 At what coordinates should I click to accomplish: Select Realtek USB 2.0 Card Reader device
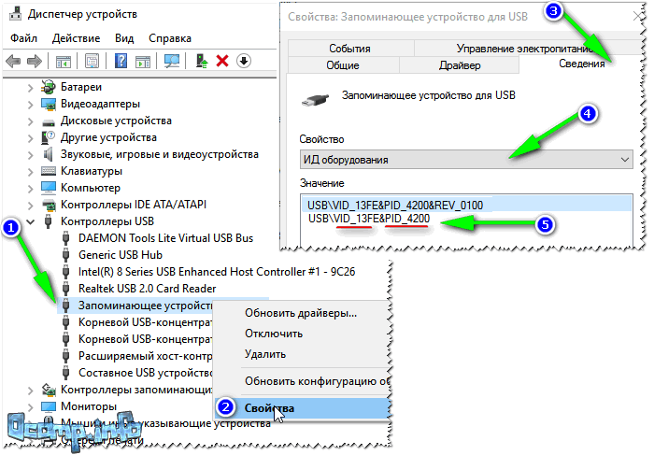(x=147, y=289)
